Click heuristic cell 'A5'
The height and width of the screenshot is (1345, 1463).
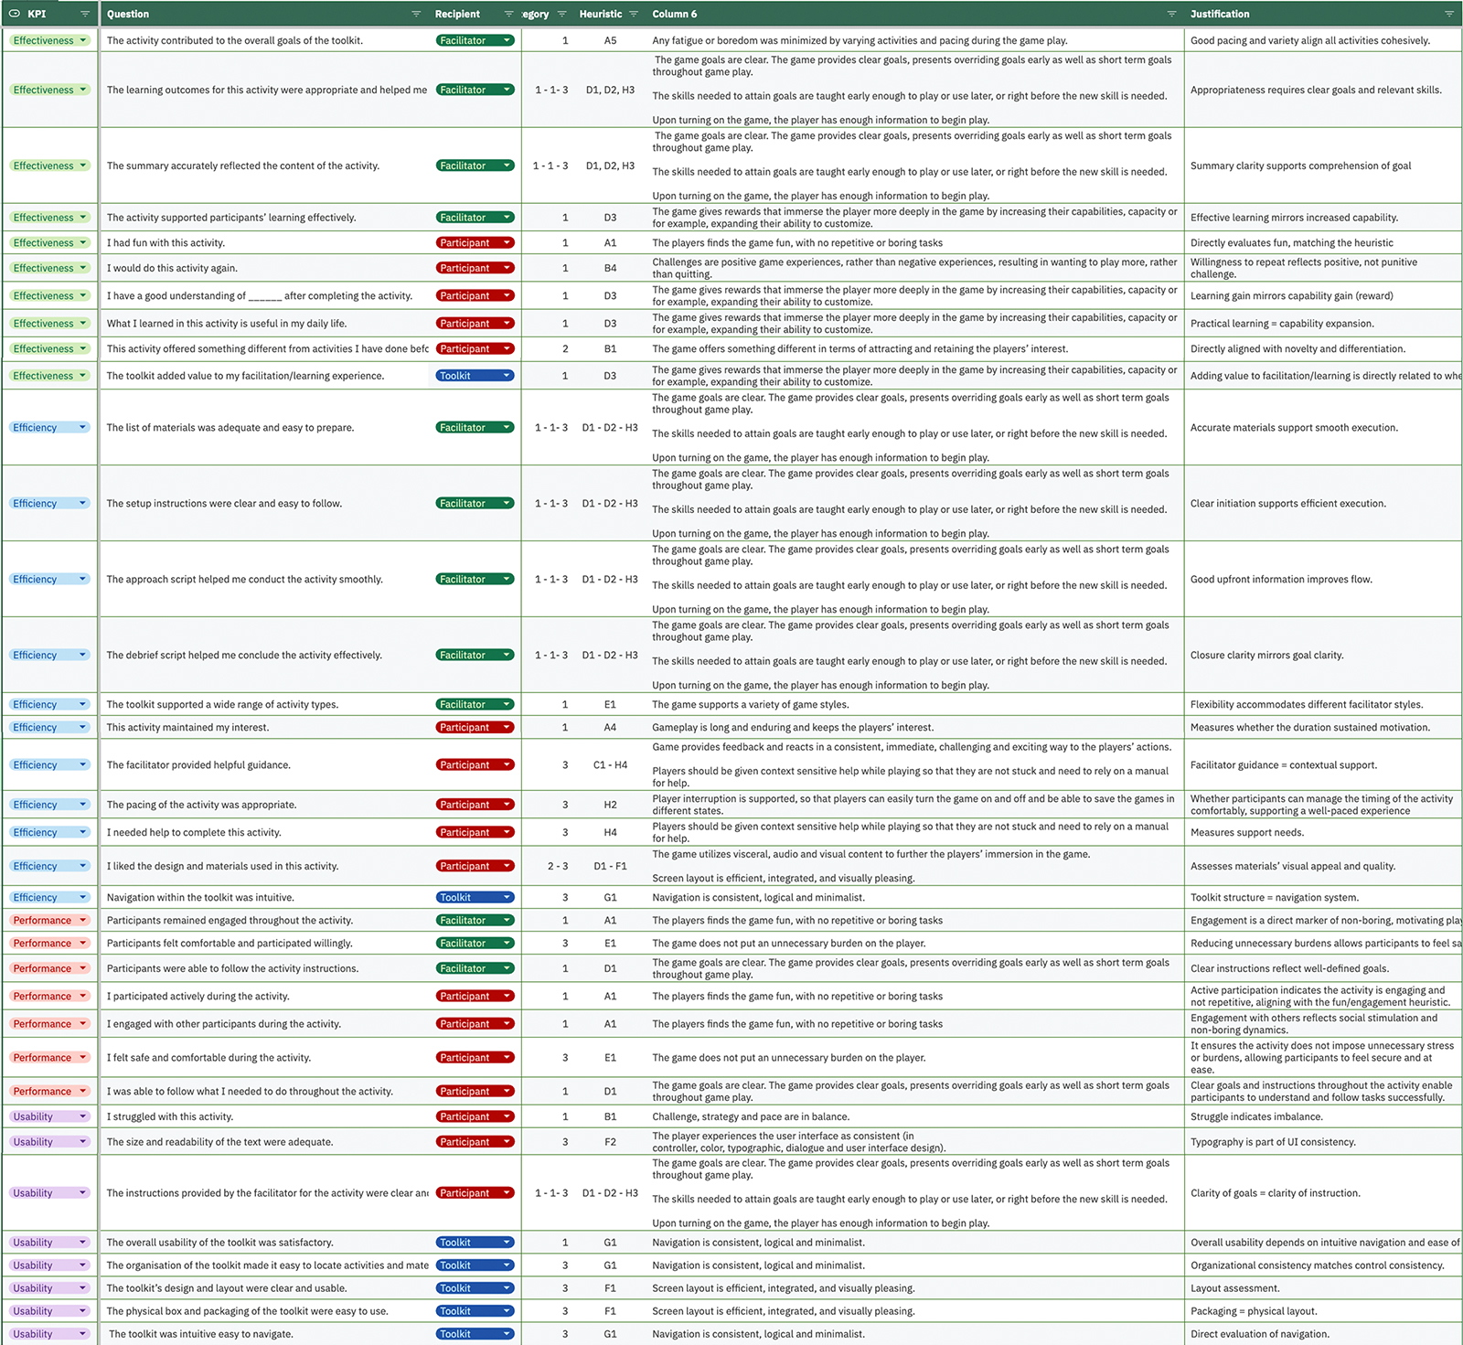tap(610, 41)
